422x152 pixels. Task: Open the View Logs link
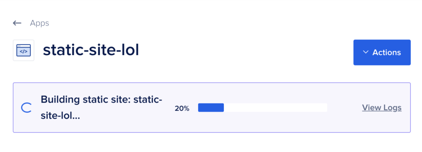coord(382,108)
